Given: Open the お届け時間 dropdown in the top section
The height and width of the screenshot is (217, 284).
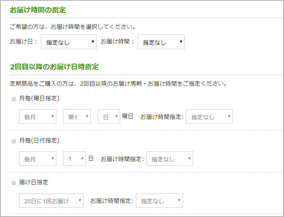Looking at the screenshot, I should [x=161, y=42].
